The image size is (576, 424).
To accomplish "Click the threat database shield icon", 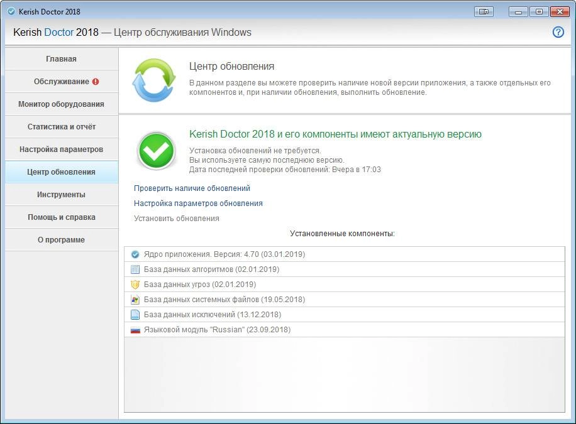I will (x=135, y=285).
